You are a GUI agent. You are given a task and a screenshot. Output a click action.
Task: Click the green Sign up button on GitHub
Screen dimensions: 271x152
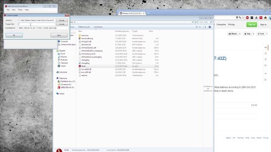252,24
